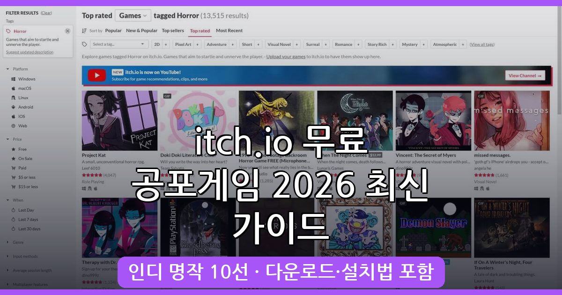Open the Demon Slayer game thumbnail
Screen dimensions: 562x295
point(434,228)
